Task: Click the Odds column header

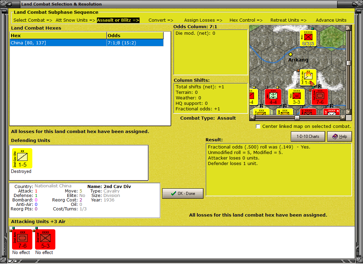Action: [135, 36]
